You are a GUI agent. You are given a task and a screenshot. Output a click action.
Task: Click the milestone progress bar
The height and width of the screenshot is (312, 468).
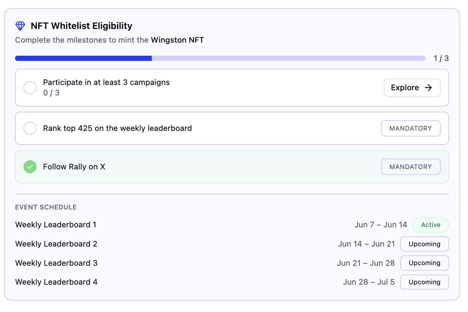[x=220, y=58]
